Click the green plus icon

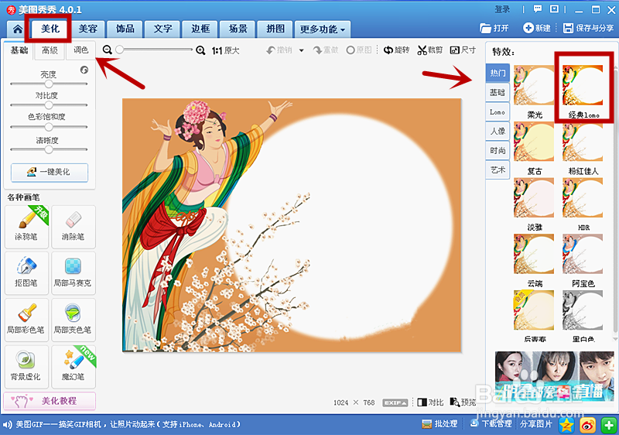coord(608,425)
